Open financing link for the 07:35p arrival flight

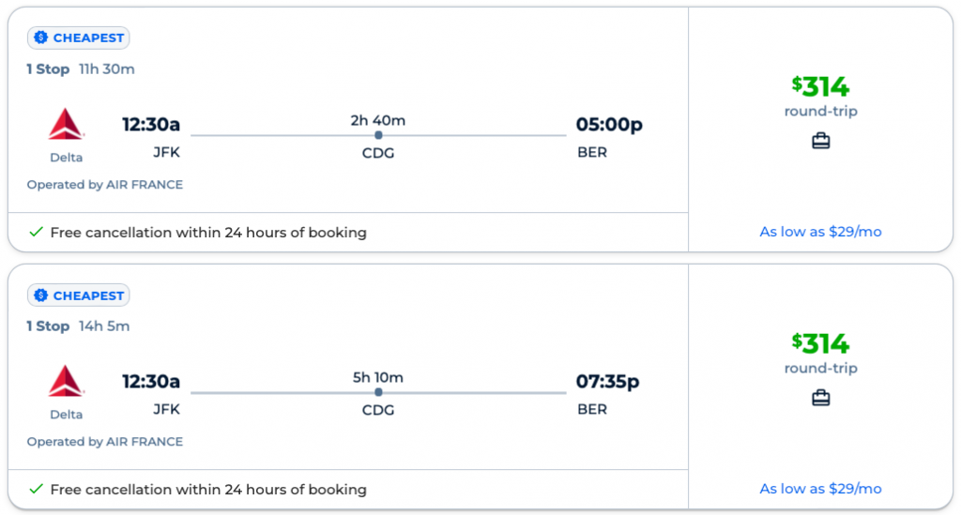820,489
